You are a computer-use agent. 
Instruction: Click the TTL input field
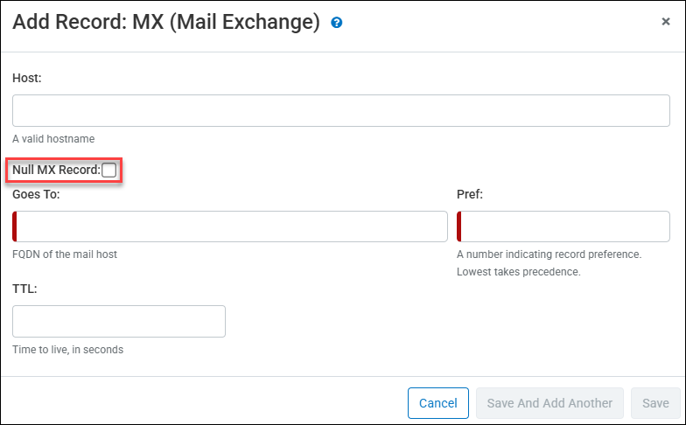click(119, 321)
